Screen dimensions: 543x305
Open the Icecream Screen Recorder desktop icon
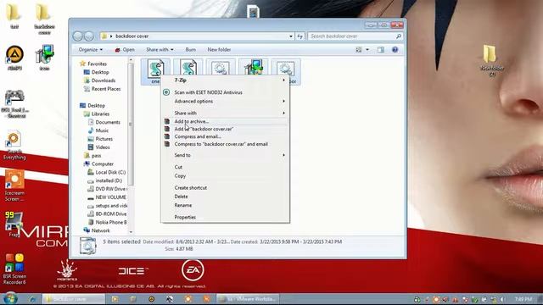pos(14,186)
